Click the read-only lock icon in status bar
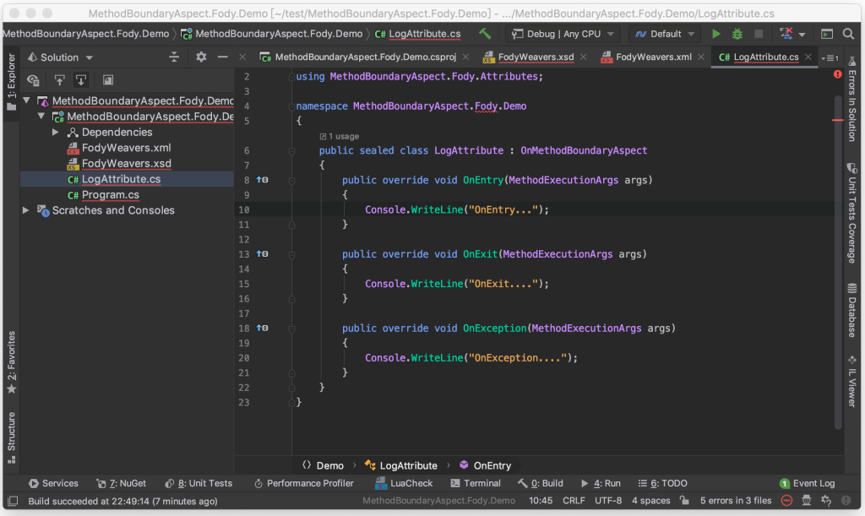This screenshot has height=516, width=865. pos(684,500)
